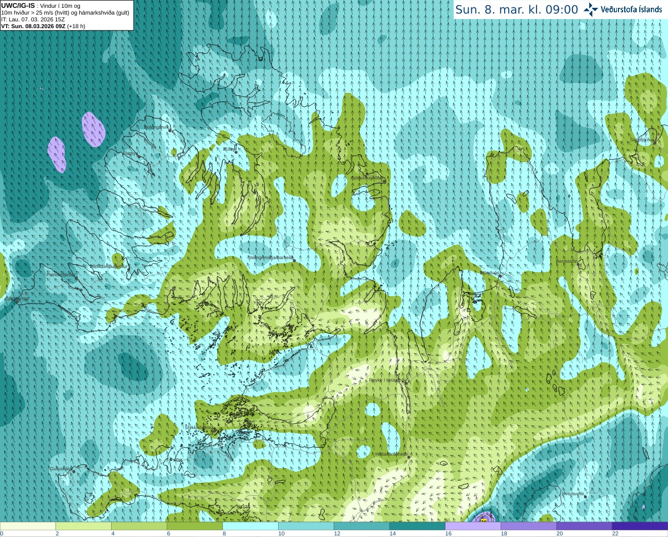Click the 16–18 m/s lavender legend swatch
The width and height of the screenshot is (668, 537).
click(x=473, y=526)
